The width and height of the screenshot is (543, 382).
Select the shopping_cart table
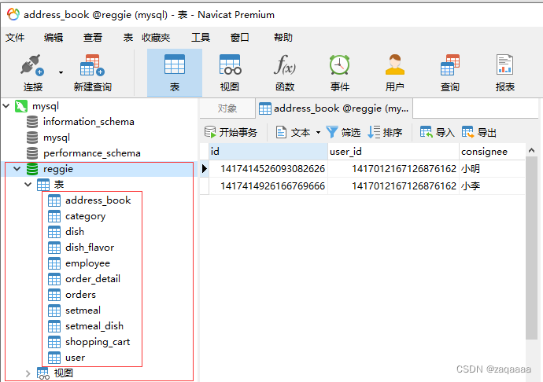[x=98, y=342]
